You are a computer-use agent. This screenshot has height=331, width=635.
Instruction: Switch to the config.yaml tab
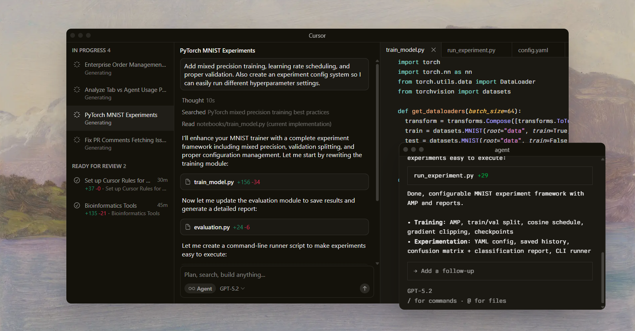[x=533, y=50]
